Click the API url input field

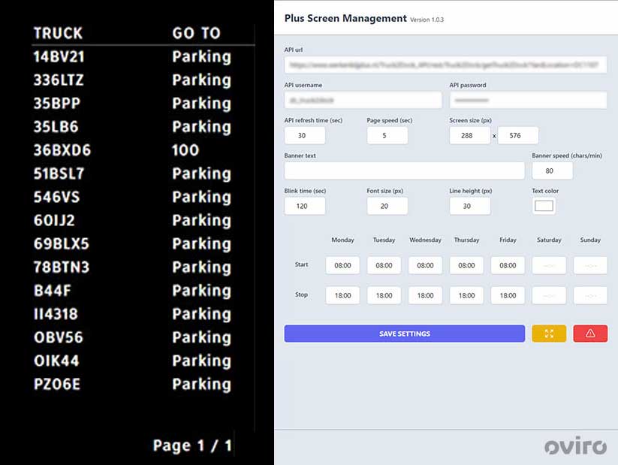445,65
